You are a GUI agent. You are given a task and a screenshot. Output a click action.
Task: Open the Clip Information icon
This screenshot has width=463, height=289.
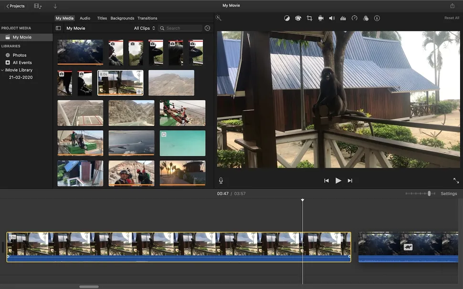point(377,18)
